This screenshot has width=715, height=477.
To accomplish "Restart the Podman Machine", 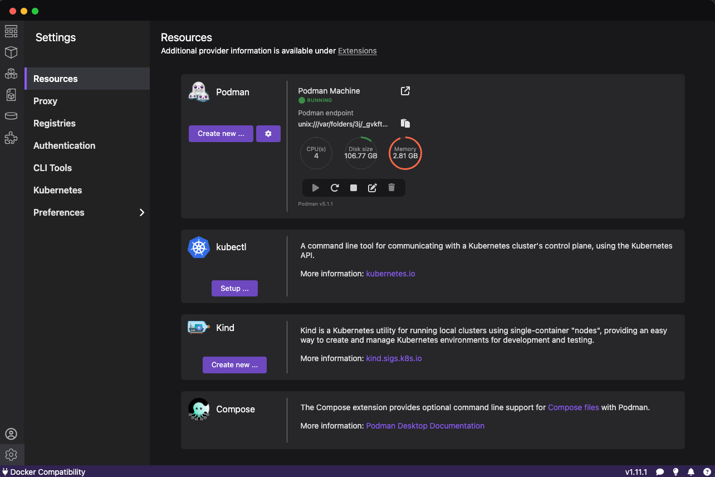I will [335, 188].
